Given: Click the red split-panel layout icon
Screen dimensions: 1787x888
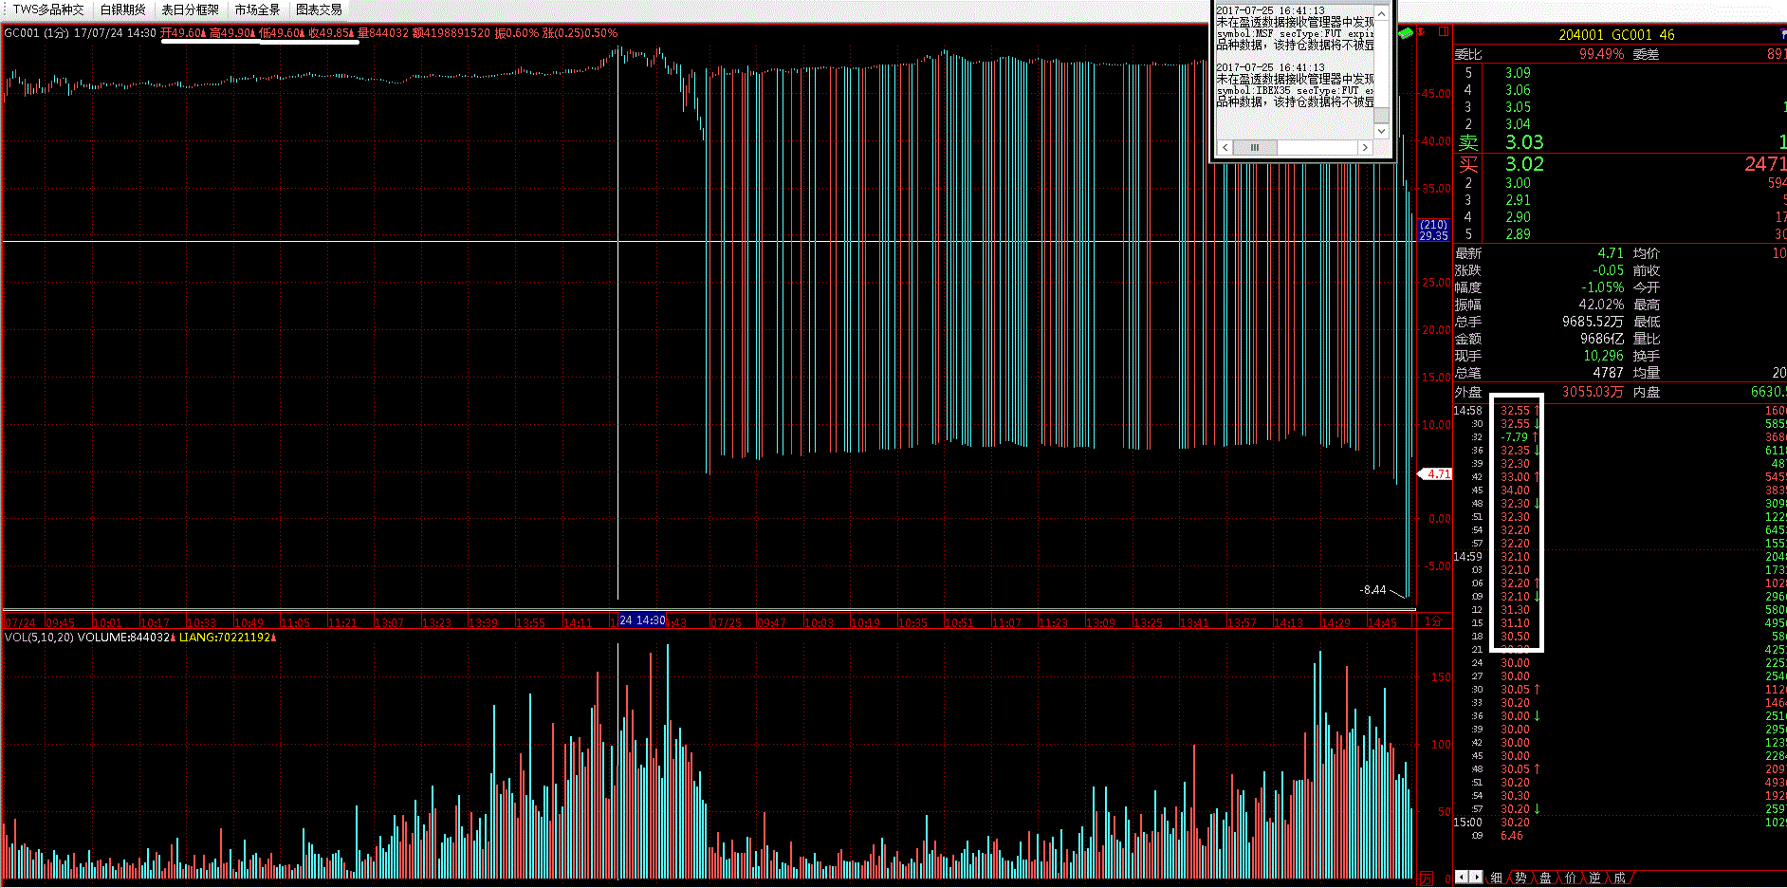Looking at the screenshot, I should [1444, 32].
